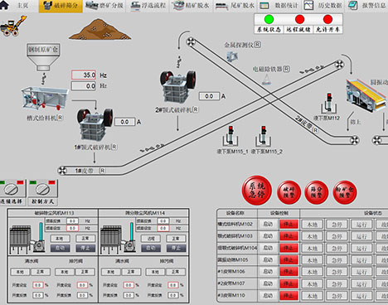Open the tailings dewatering tab
The width and height of the screenshot is (388, 305).
tap(235, 6)
